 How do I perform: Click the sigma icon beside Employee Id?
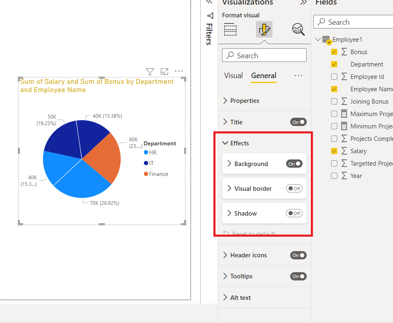[x=344, y=77]
